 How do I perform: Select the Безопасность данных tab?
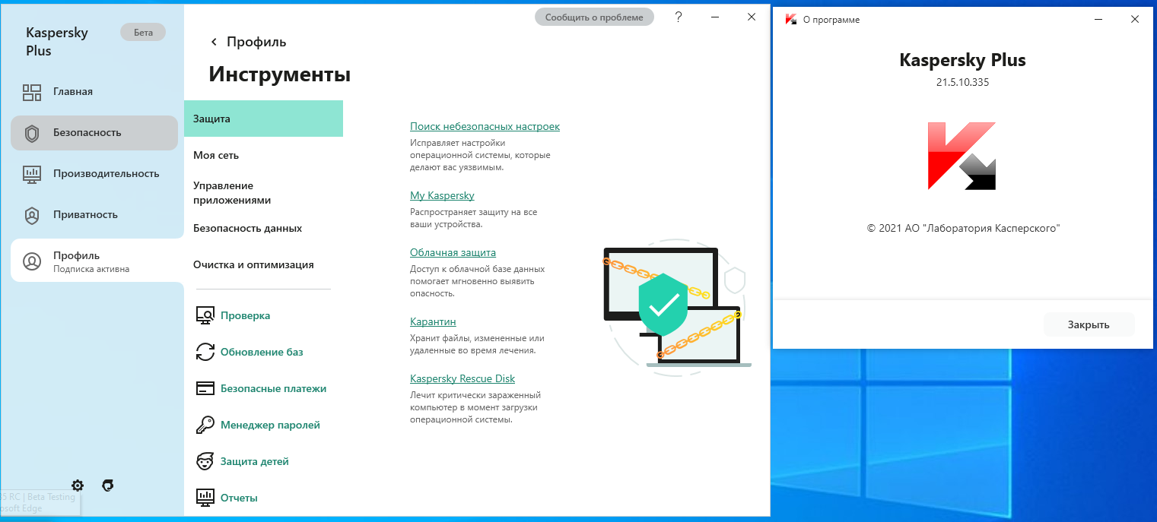263,228
